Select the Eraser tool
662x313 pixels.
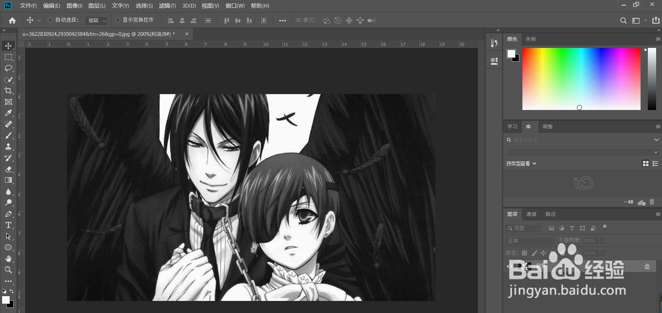pos(8,169)
